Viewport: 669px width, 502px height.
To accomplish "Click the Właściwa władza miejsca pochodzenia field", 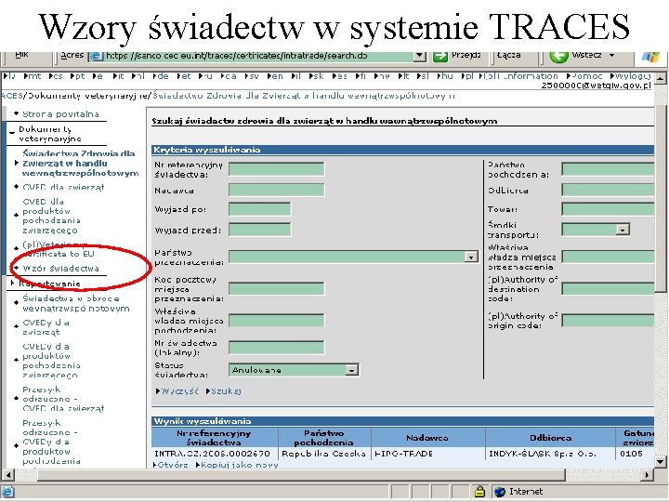I will point(277,321).
